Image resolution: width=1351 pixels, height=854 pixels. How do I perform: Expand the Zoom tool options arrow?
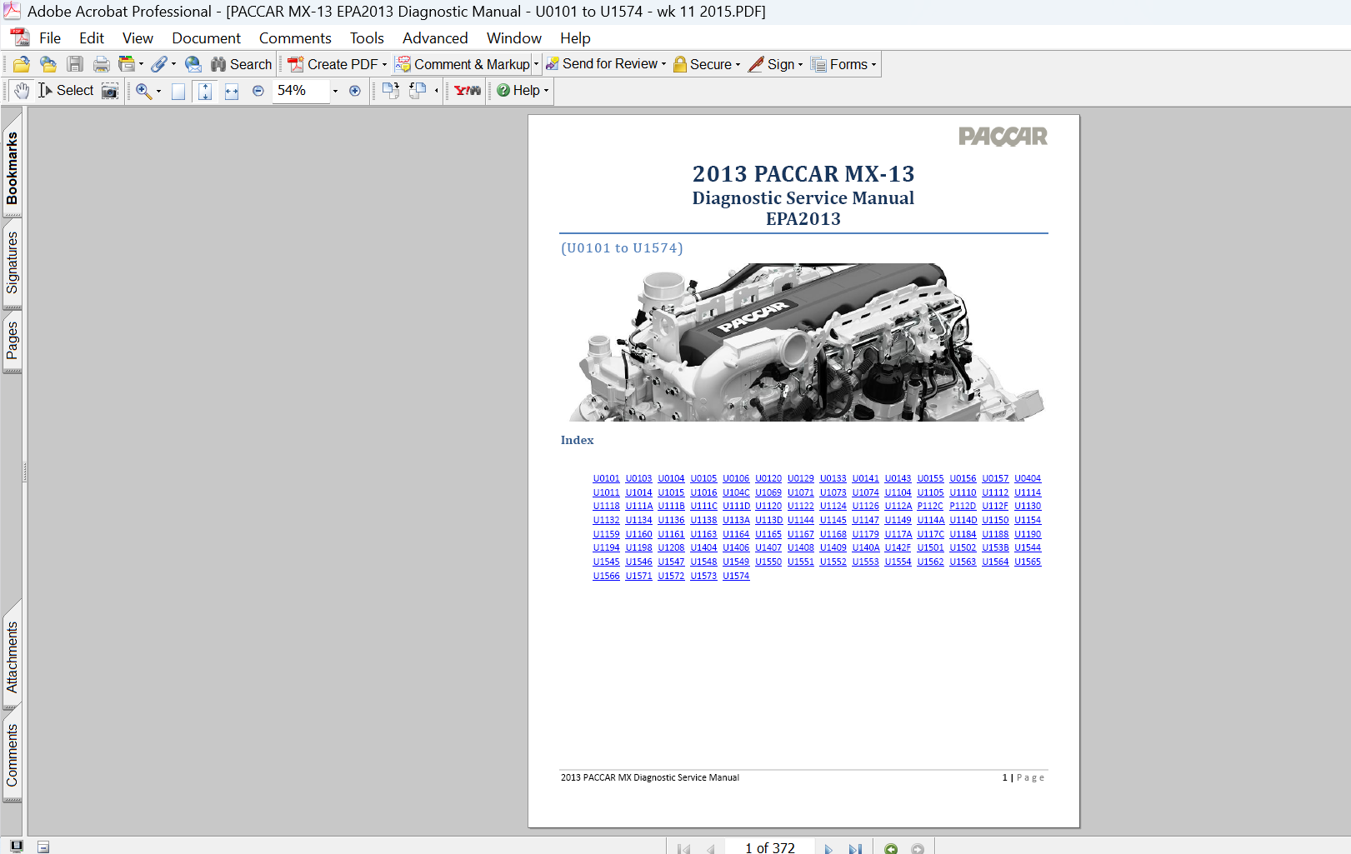tap(158, 91)
